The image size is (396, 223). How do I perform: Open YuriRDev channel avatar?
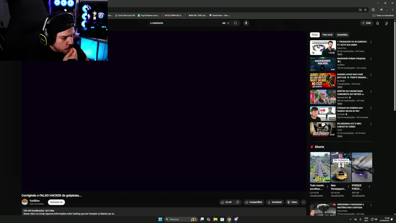coord(24,202)
